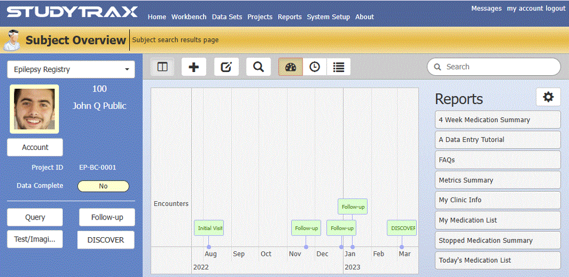Open 4 Week Medication Summary report
The image size is (569, 277).
click(498, 119)
